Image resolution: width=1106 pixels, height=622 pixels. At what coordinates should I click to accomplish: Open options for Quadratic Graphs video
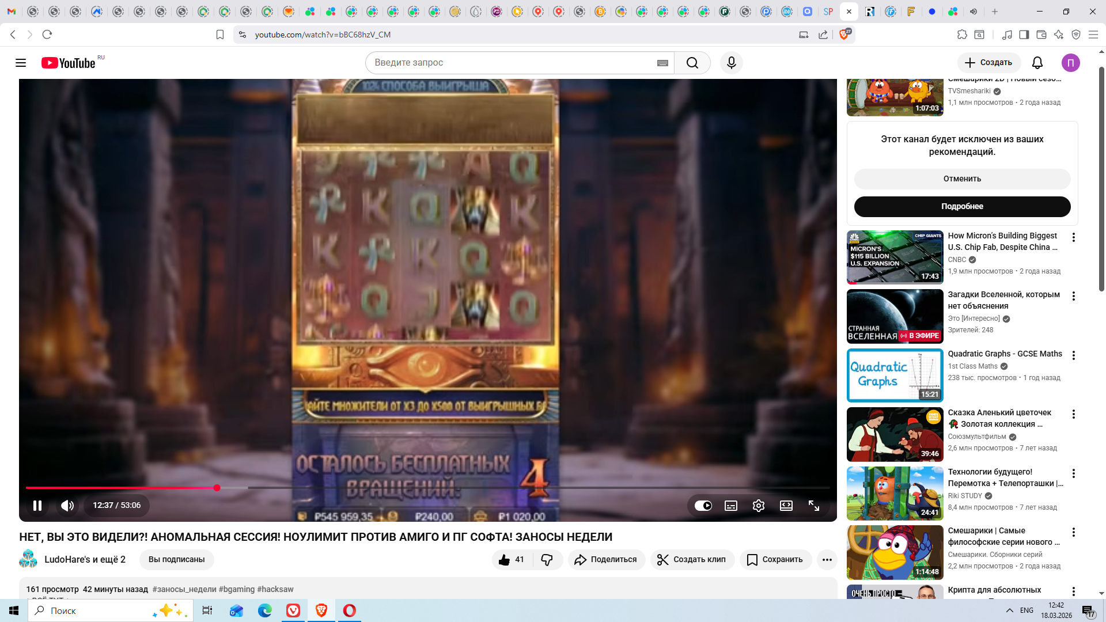pos(1074,355)
